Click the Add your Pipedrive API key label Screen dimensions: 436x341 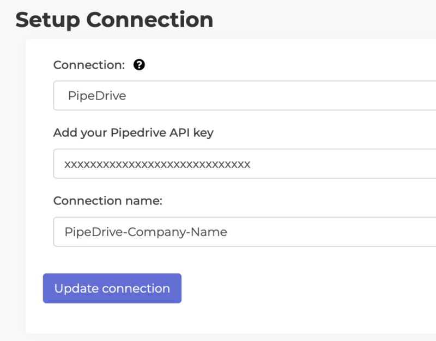134,133
